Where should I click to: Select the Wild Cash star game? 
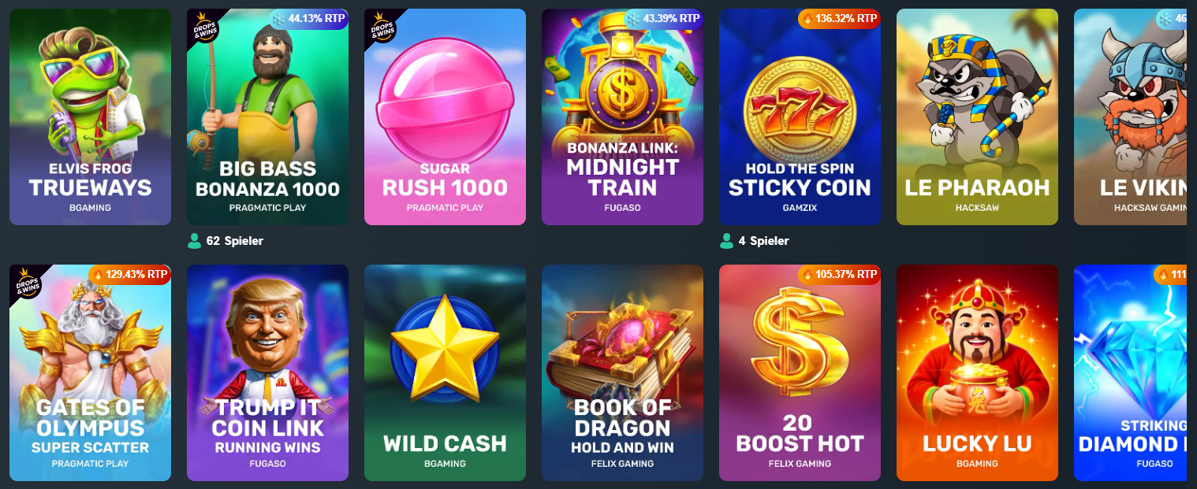(445, 372)
